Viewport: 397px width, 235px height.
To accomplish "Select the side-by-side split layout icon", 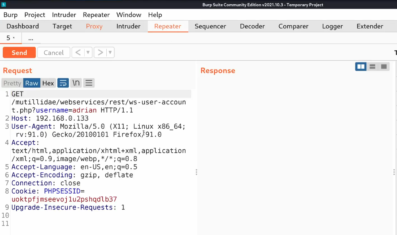I will coord(361,67).
